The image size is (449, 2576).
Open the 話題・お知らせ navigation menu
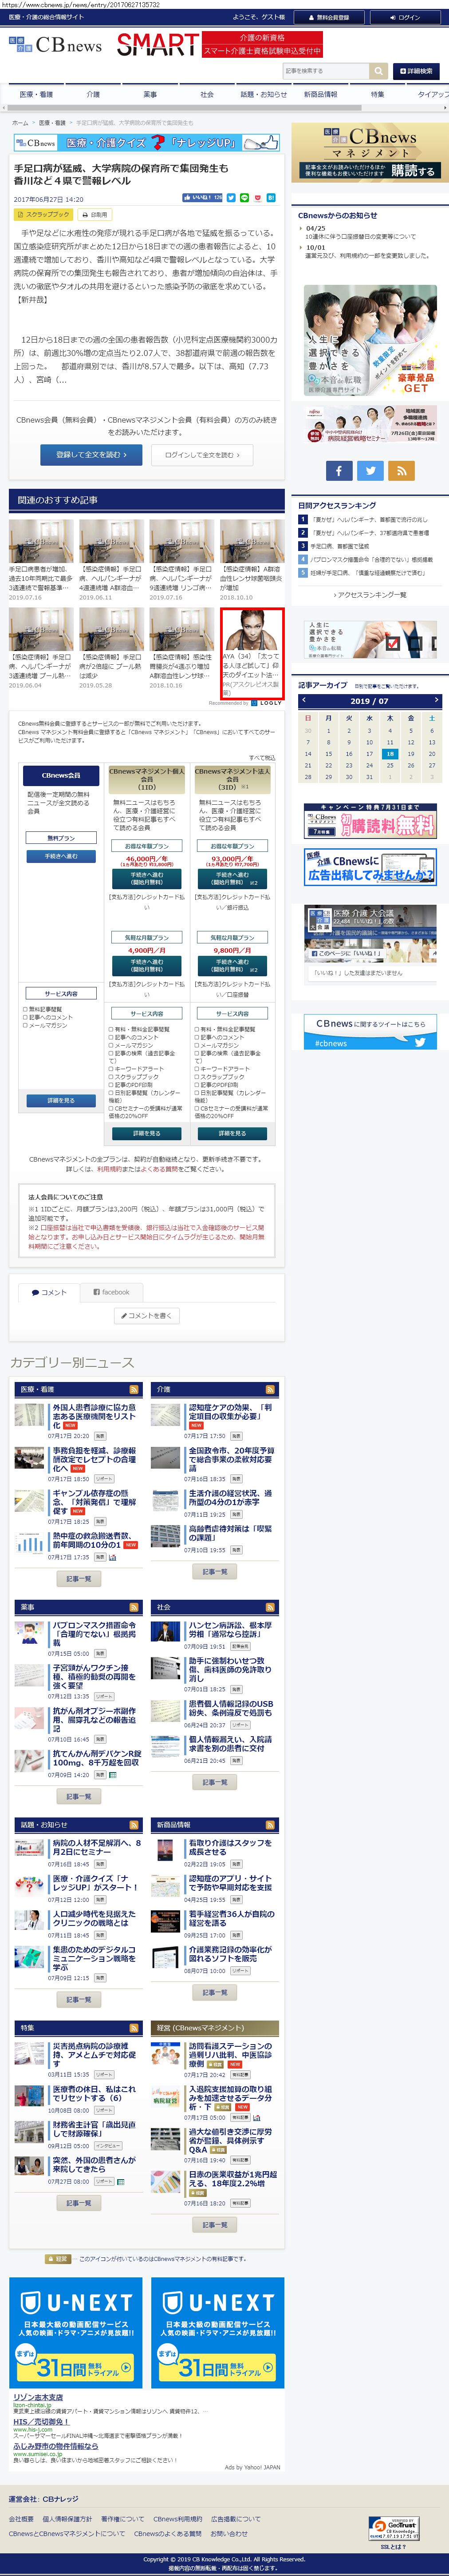pos(264,94)
